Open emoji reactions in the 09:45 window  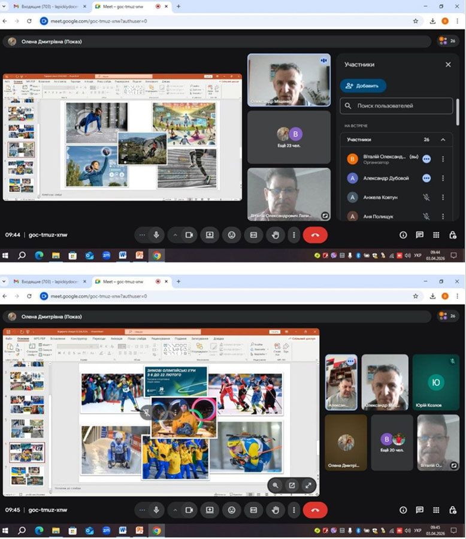tap(232, 510)
